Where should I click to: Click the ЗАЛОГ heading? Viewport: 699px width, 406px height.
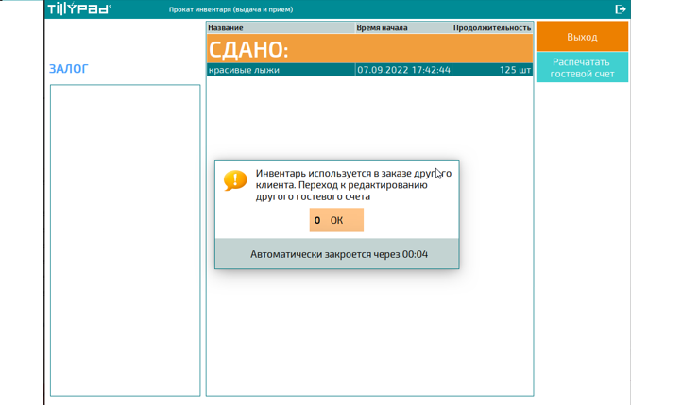[69, 69]
